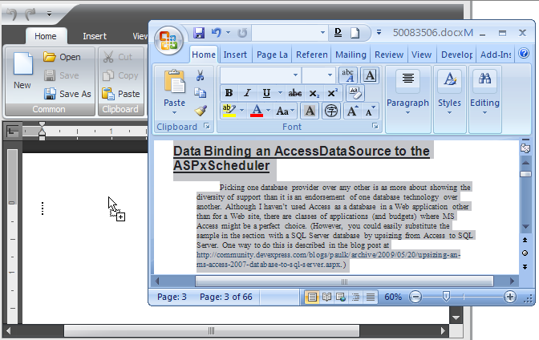
Task: Open Insert tab in background editor
Action: pyautogui.click(x=95, y=36)
